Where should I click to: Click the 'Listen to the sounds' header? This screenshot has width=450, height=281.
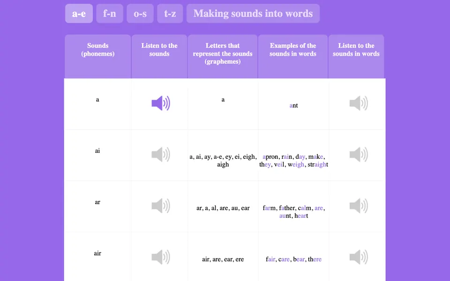[159, 57]
